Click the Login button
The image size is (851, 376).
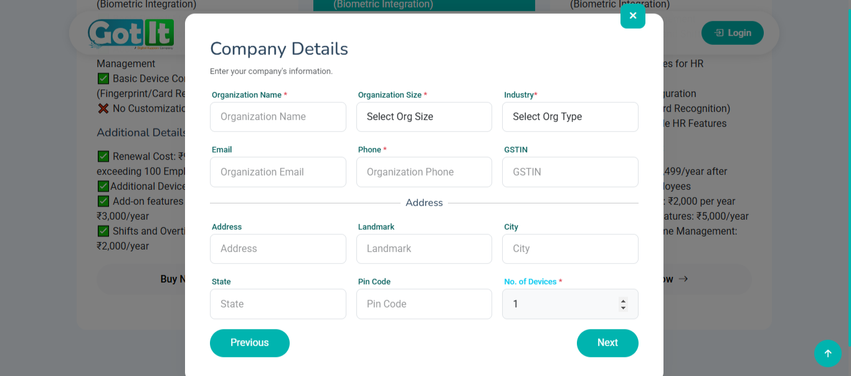(x=732, y=33)
